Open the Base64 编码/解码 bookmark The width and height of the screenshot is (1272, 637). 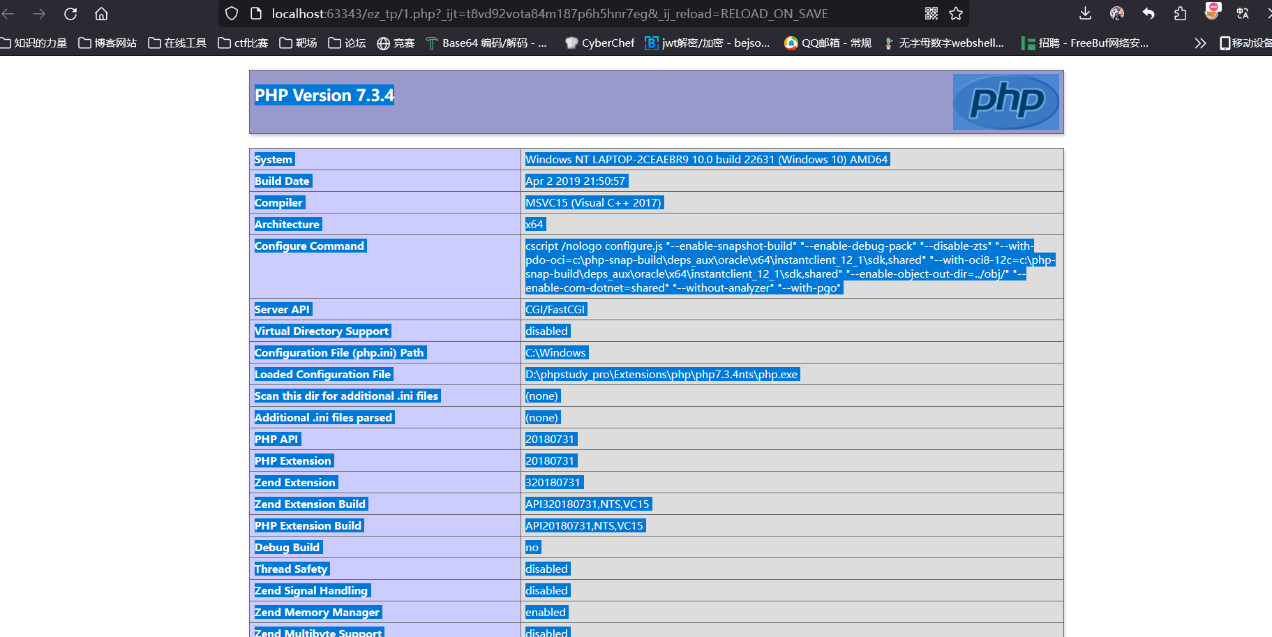tap(486, 43)
